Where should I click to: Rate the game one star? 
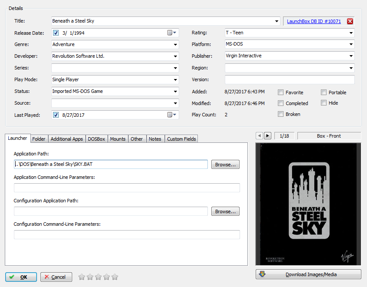click(x=82, y=277)
